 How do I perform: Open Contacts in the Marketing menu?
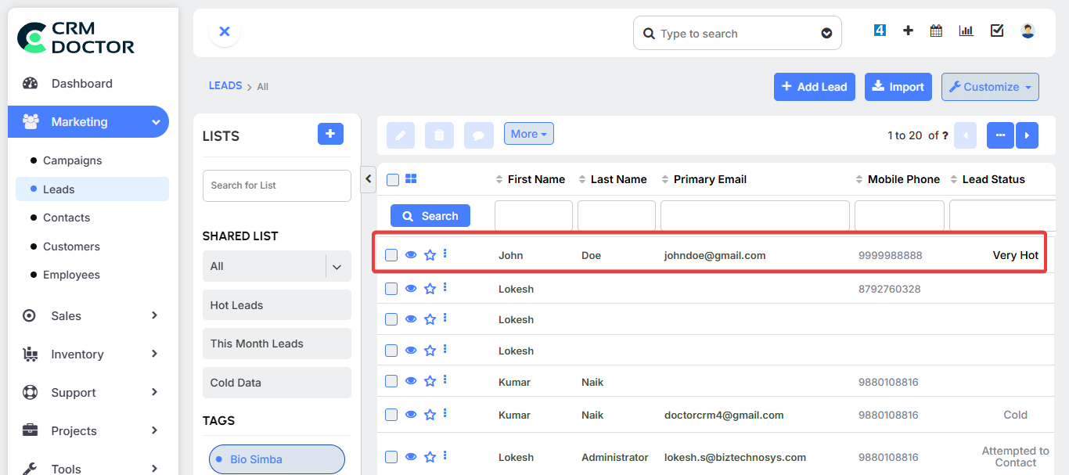tap(67, 218)
